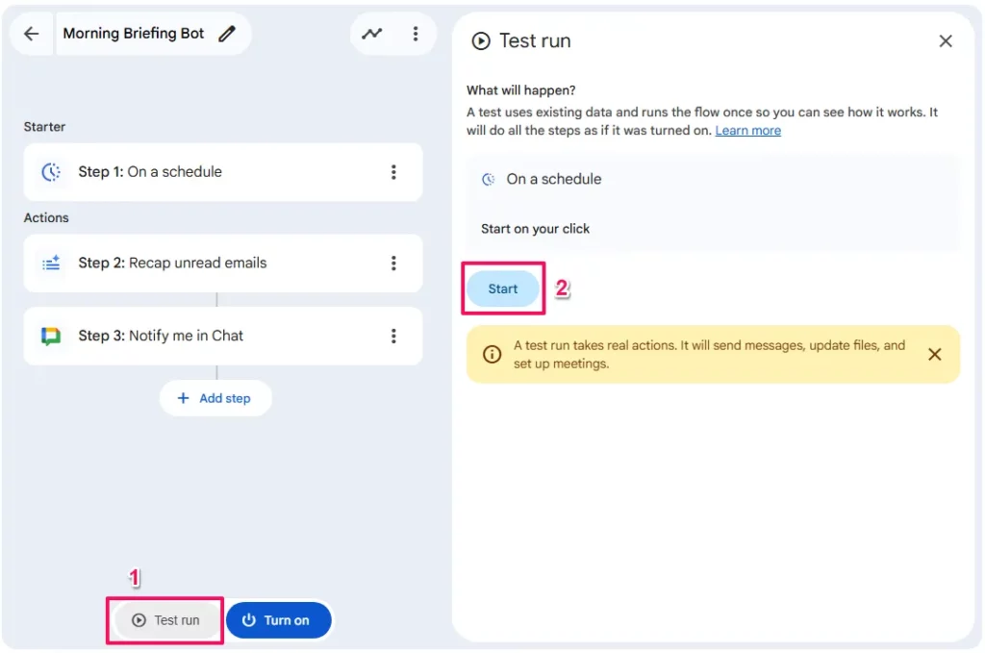This screenshot has width=985, height=653.
Task: Click the analytics activity icon in the header
Action: [x=372, y=33]
